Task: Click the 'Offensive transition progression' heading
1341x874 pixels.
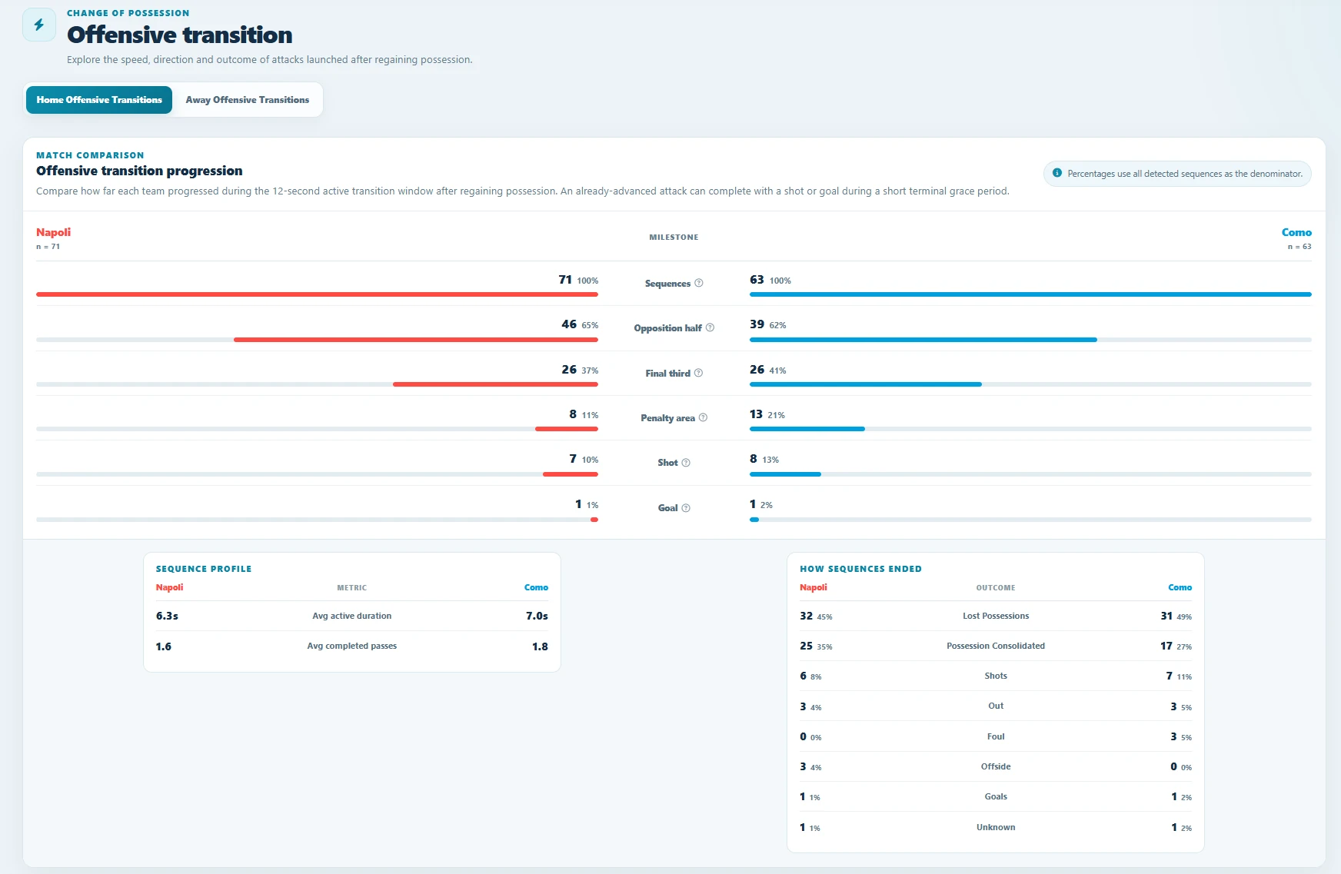Action: pos(139,171)
